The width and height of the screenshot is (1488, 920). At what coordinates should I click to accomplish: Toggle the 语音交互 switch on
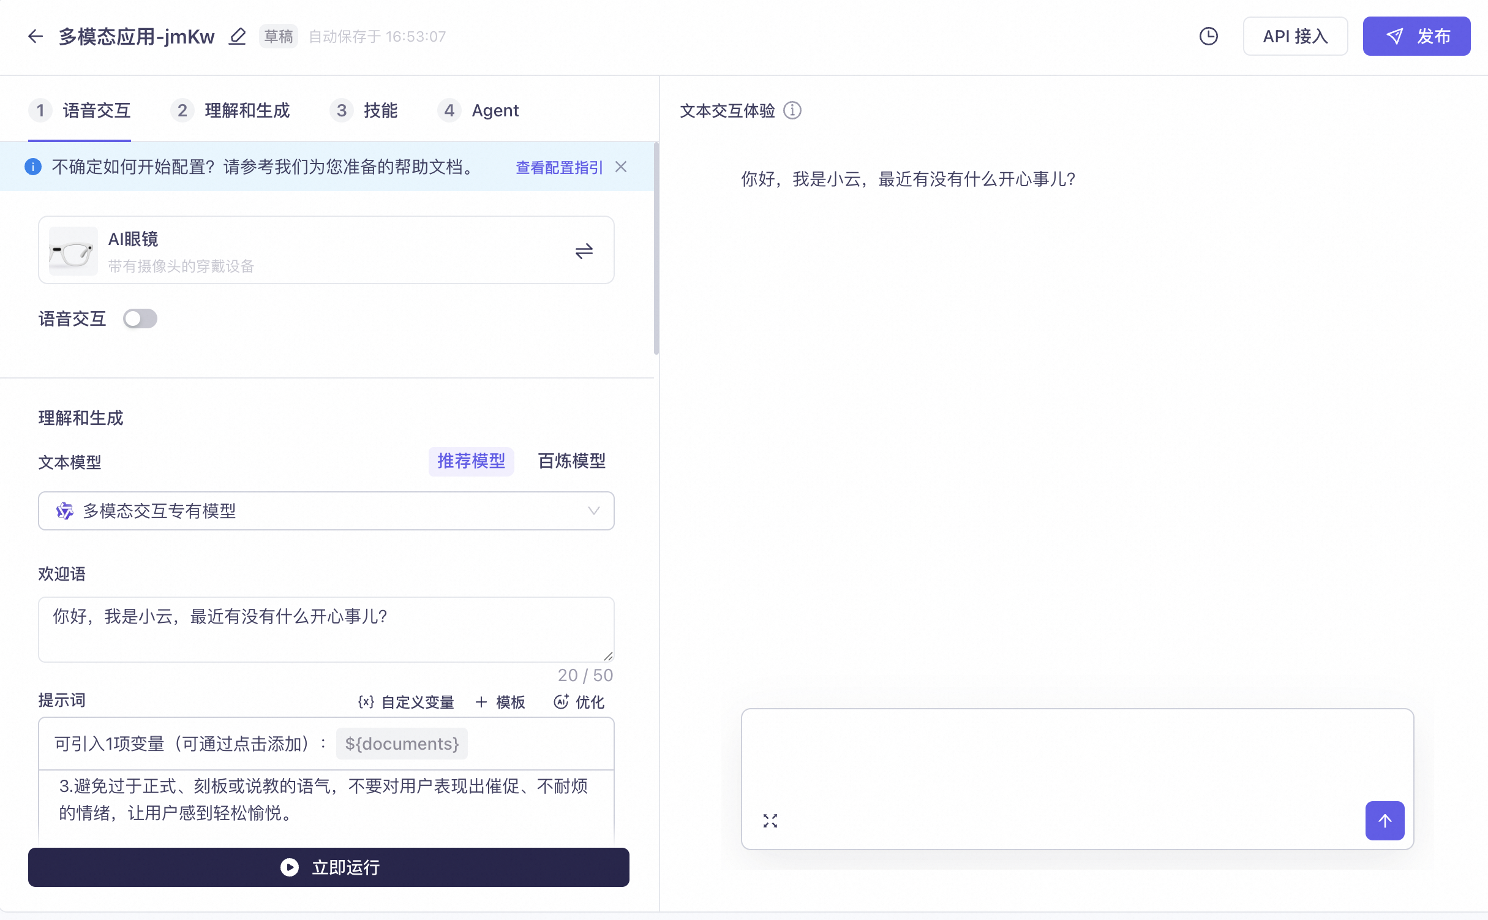pos(140,319)
